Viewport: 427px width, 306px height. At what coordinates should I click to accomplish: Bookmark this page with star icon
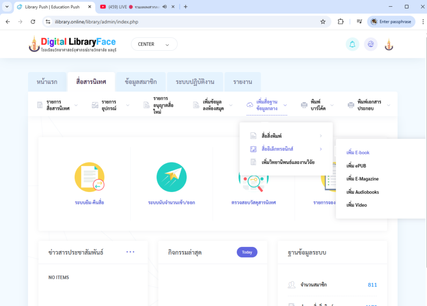[x=323, y=22]
